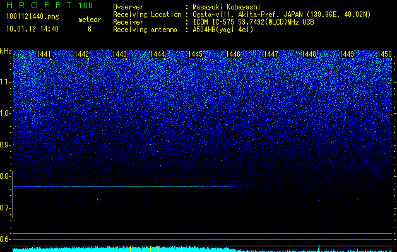
Task: Click antenna value A504HB(yagi 4el)
Action: [223, 30]
